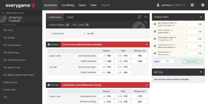
Task: Pick Colts money line +175
Action: (x=139, y=96)
